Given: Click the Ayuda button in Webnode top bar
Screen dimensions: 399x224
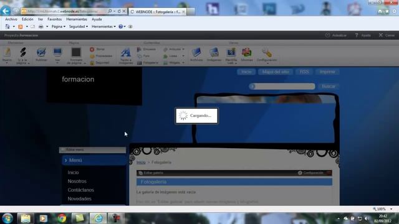Looking at the screenshot, I should [x=363, y=35].
